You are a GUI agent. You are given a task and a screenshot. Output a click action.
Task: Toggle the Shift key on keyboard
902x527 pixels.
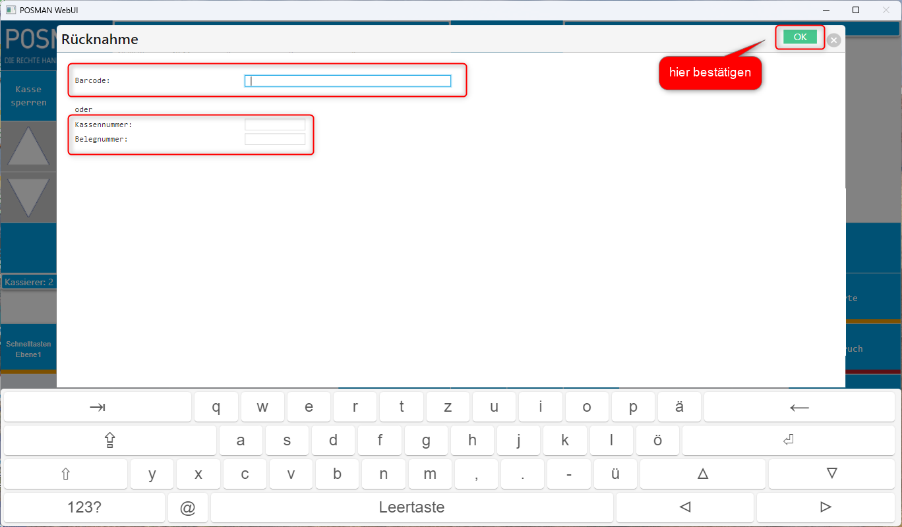pyautogui.click(x=65, y=474)
